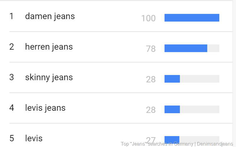This screenshot has height=147, width=236.
Task: Click the value 78 beside herren jeans
Action: [151, 49]
